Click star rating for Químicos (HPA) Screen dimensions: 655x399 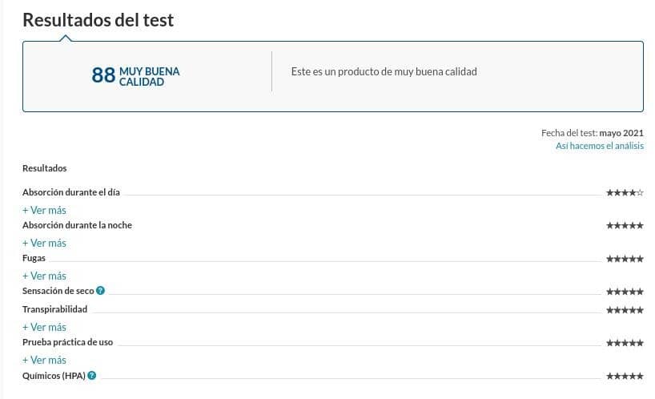(625, 376)
